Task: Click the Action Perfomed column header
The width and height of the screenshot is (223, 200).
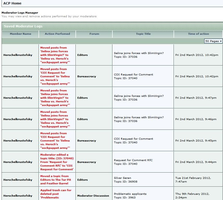Action: click(57, 34)
